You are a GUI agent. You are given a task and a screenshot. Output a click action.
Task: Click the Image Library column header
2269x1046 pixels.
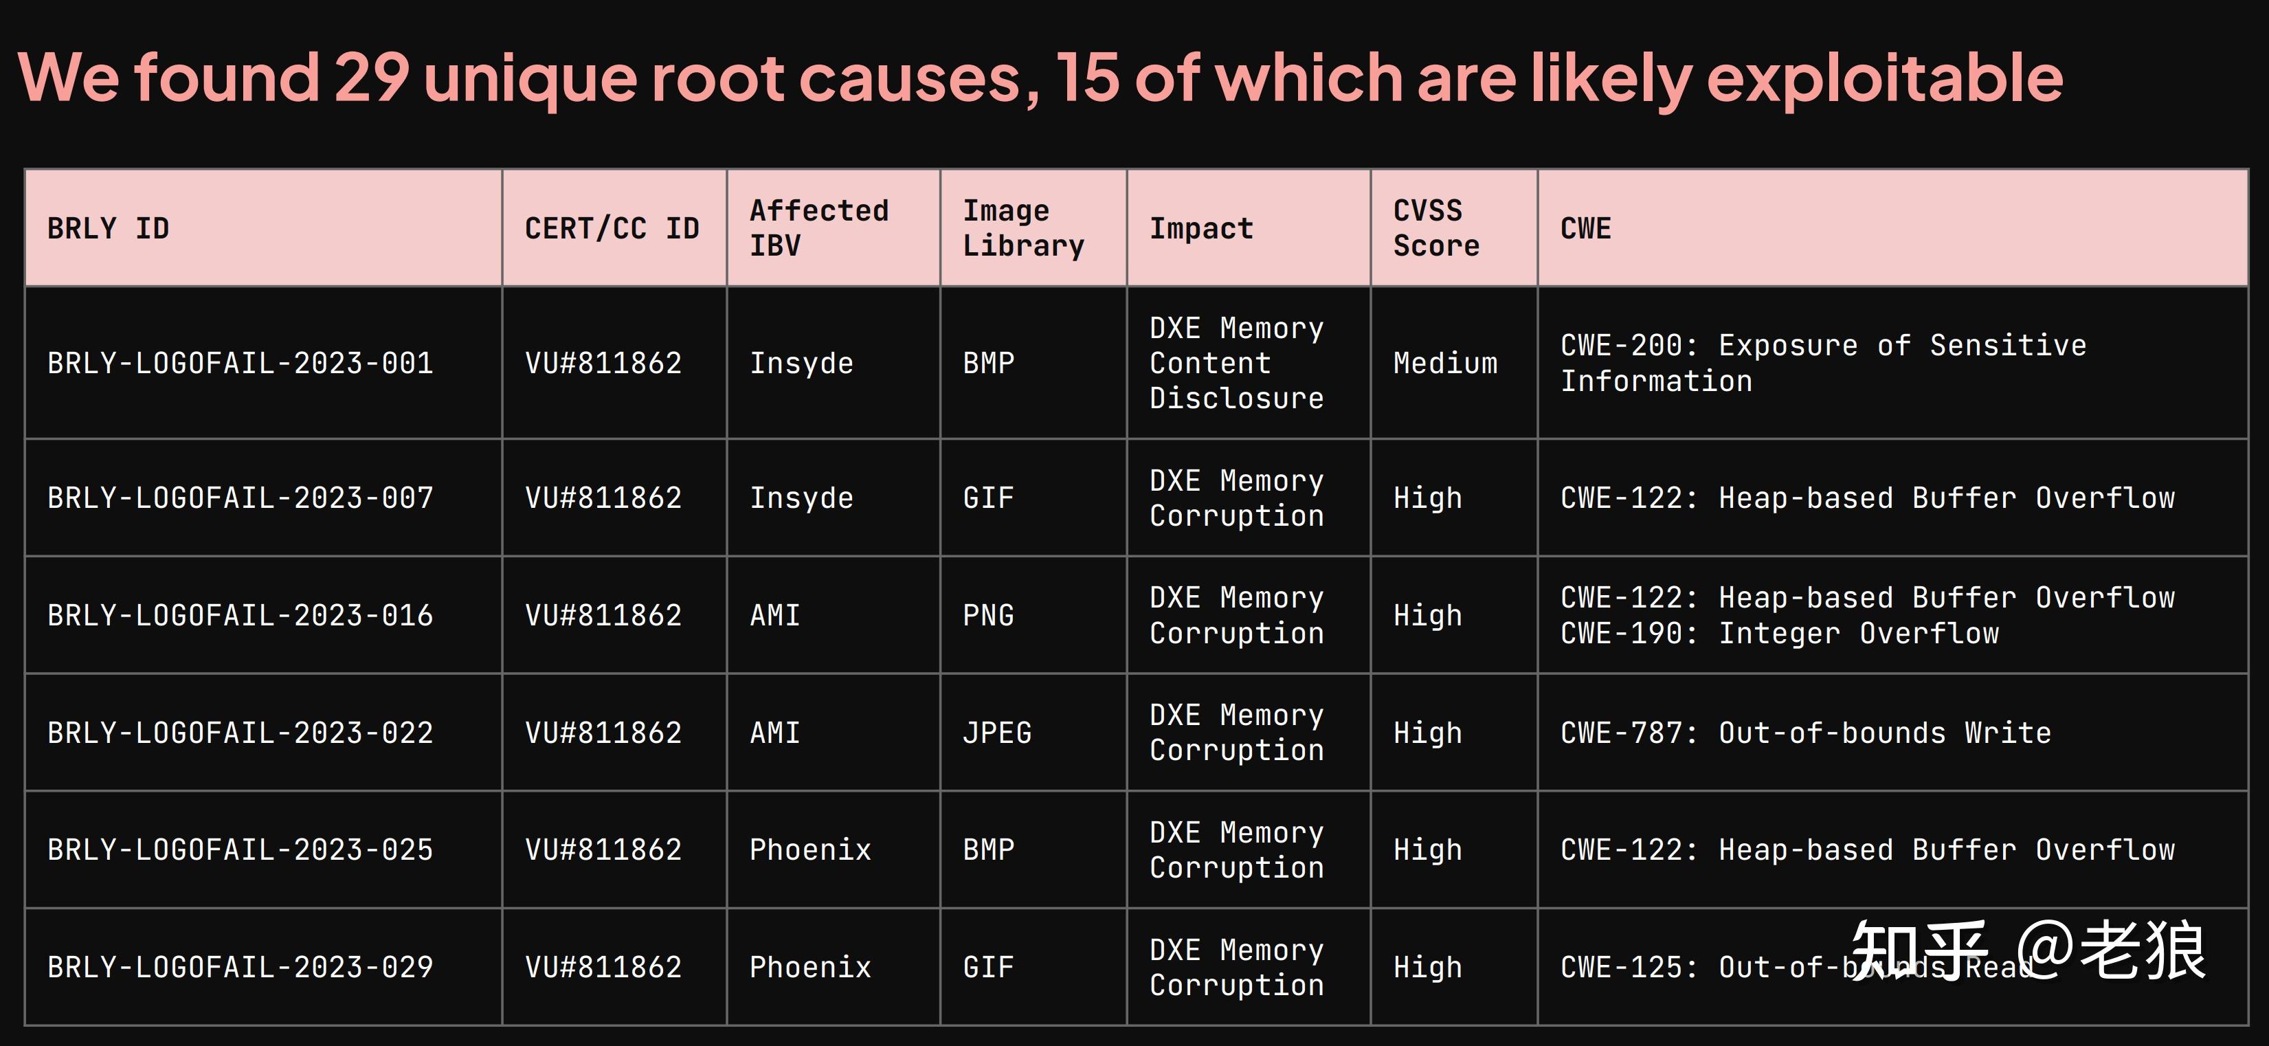(1022, 228)
